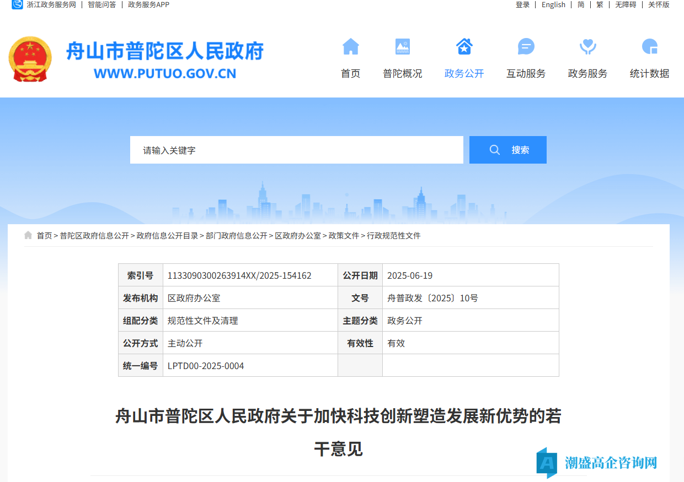This screenshot has width=684, height=482.
Task: Open 行政规范性文件 breadcrumb link
Action: pyautogui.click(x=394, y=236)
